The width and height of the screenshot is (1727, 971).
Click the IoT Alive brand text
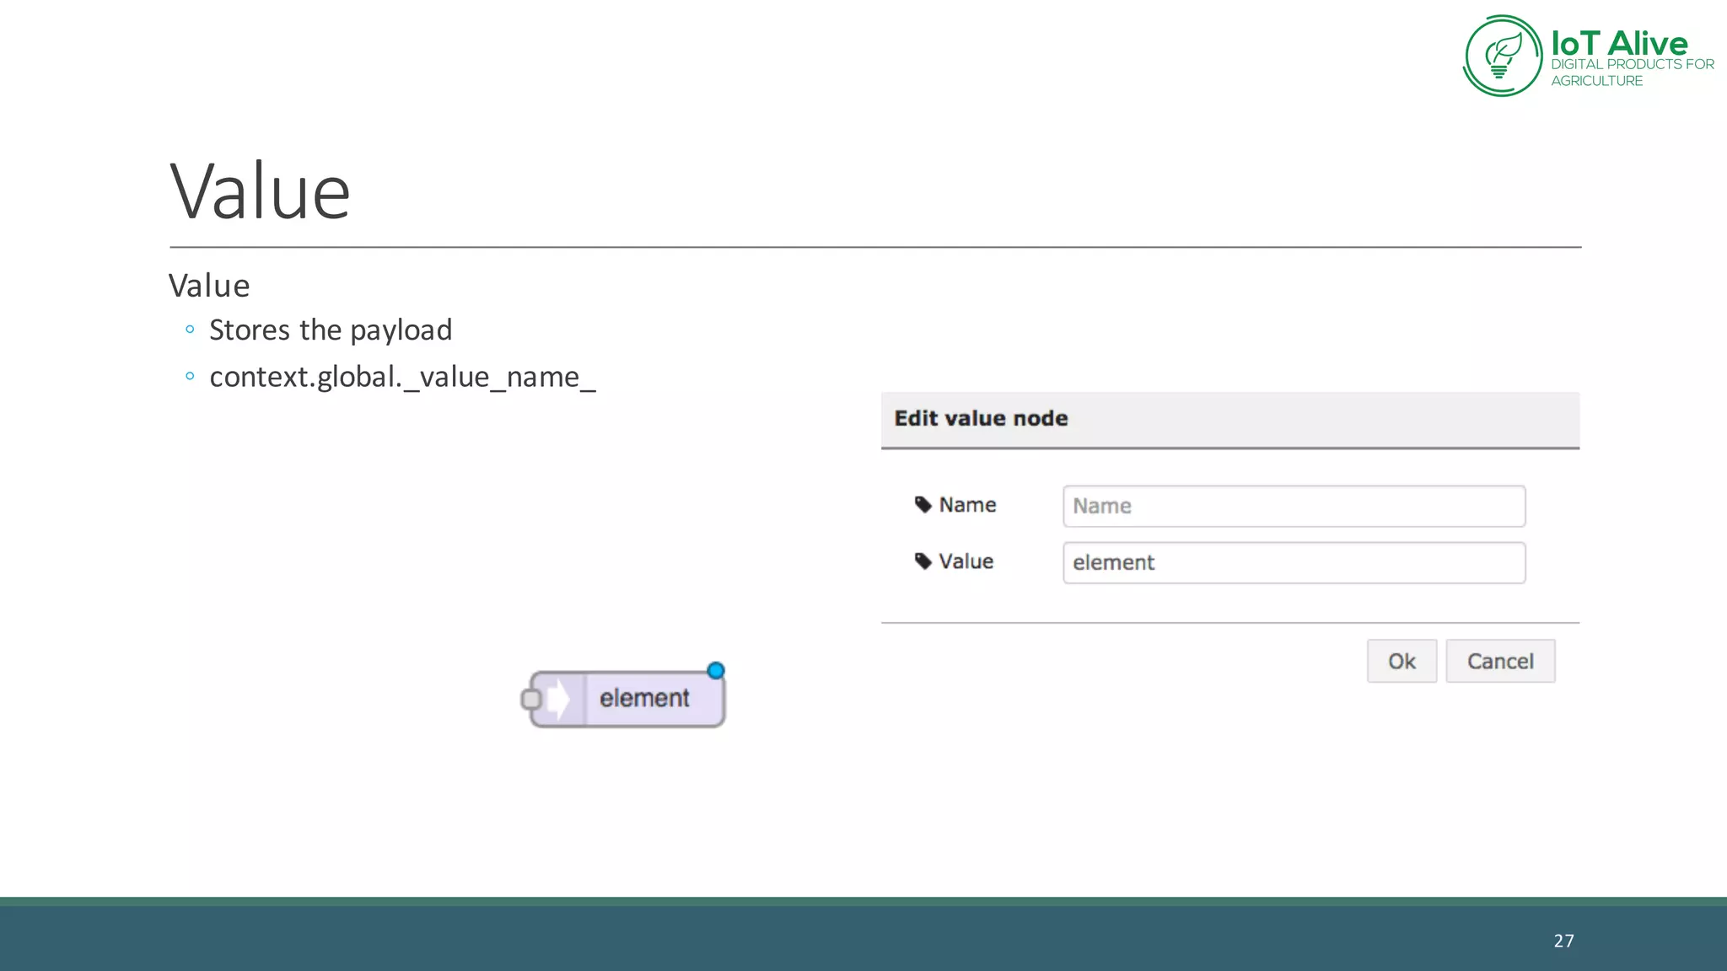click(1618, 44)
